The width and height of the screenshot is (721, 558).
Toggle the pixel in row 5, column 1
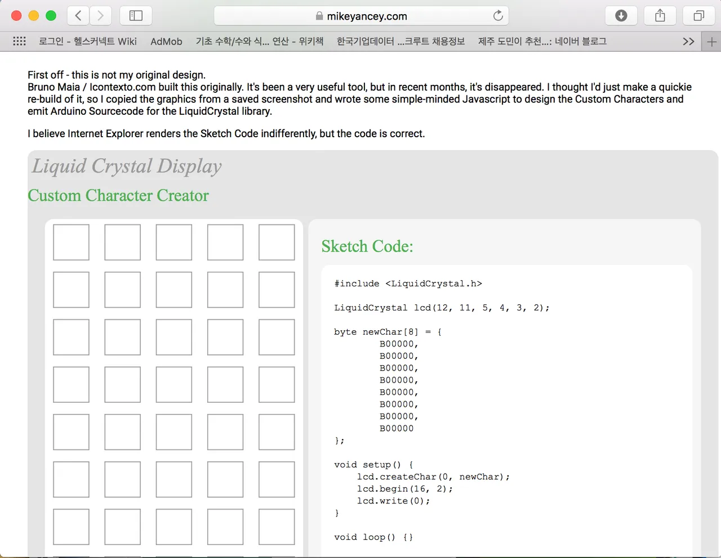click(71, 432)
